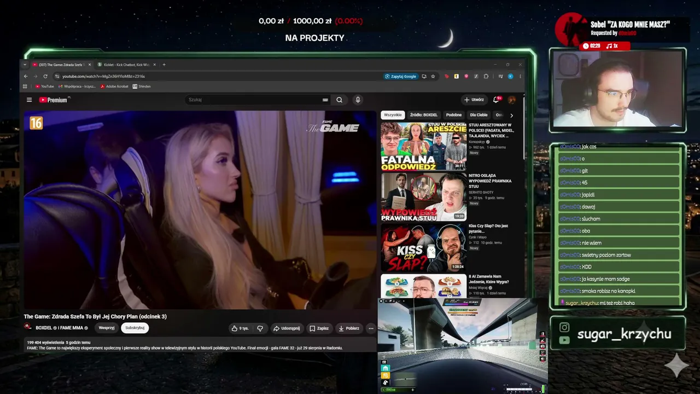Open the KISS CZY SLAP thumbnail
Screen dimensions: 700x394
coord(423,247)
